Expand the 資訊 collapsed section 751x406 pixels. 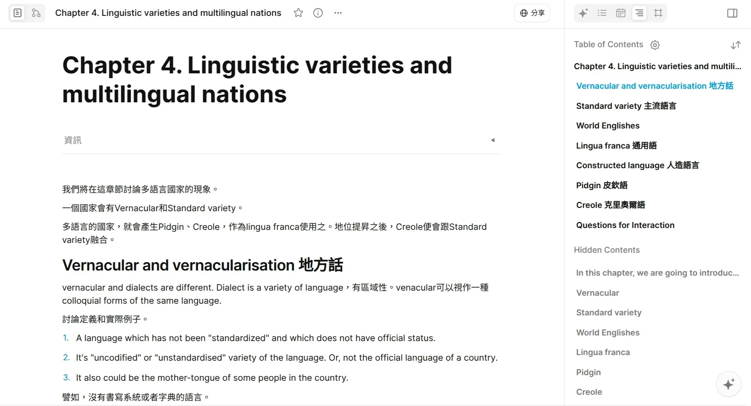(493, 140)
